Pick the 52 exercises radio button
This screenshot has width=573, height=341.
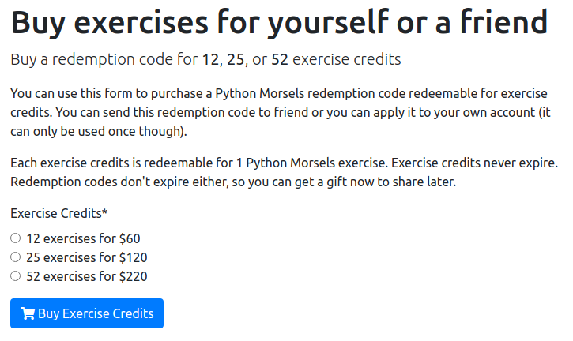pyautogui.click(x=15, y=275)
